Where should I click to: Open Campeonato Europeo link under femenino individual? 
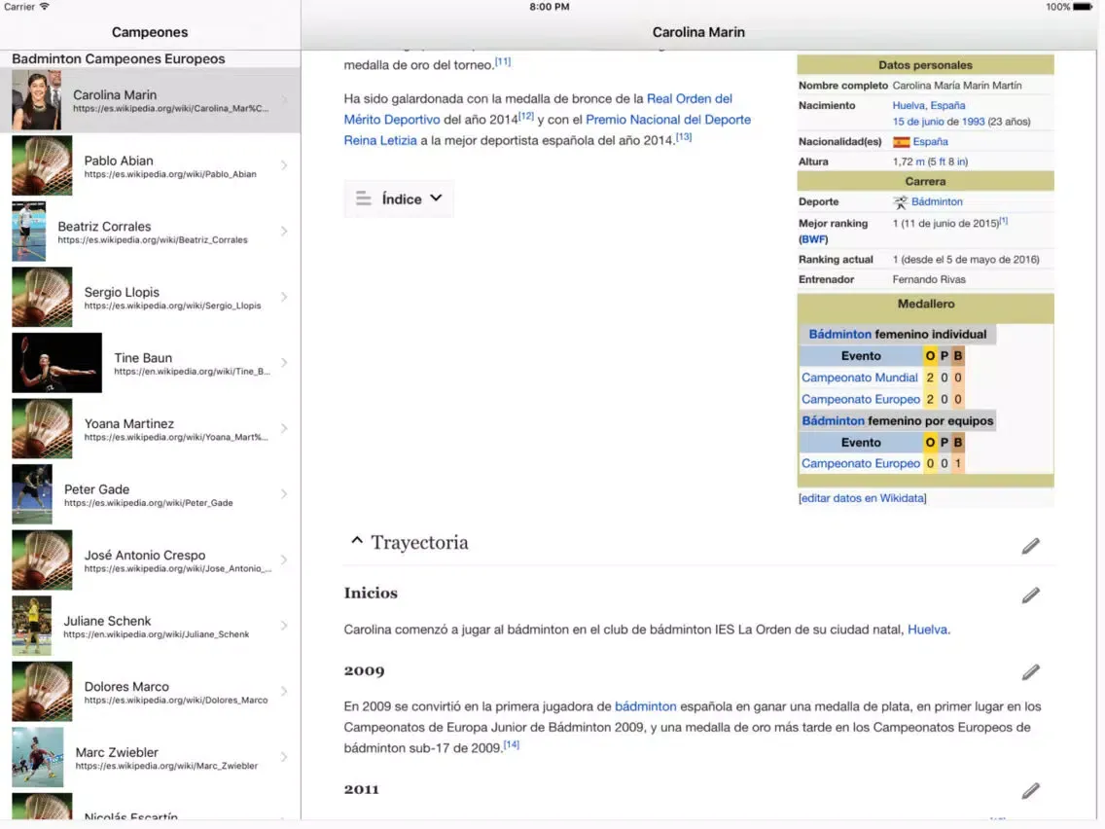click(x=861, y=399)
